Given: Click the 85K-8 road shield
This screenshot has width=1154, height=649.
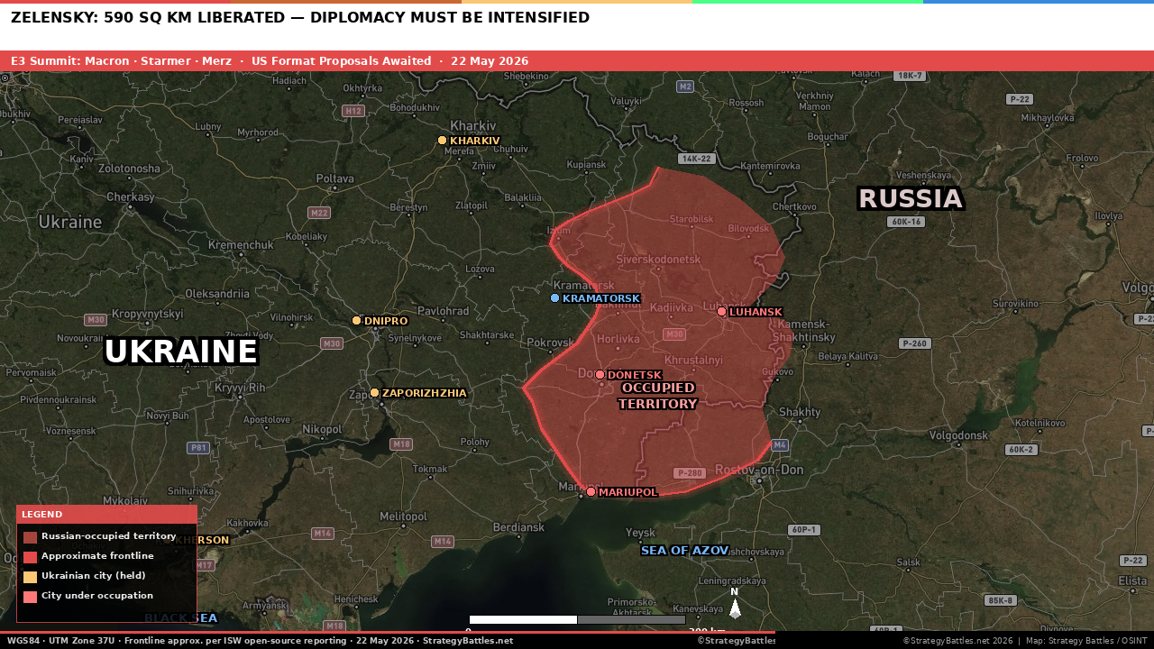Looking at the screenshot, I should tap(1001, 600).
